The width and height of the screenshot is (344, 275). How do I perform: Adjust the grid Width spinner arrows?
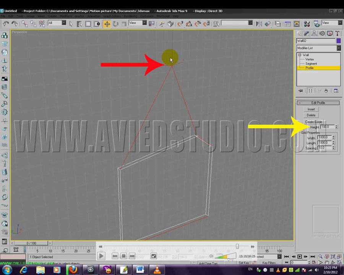[333, 137]
